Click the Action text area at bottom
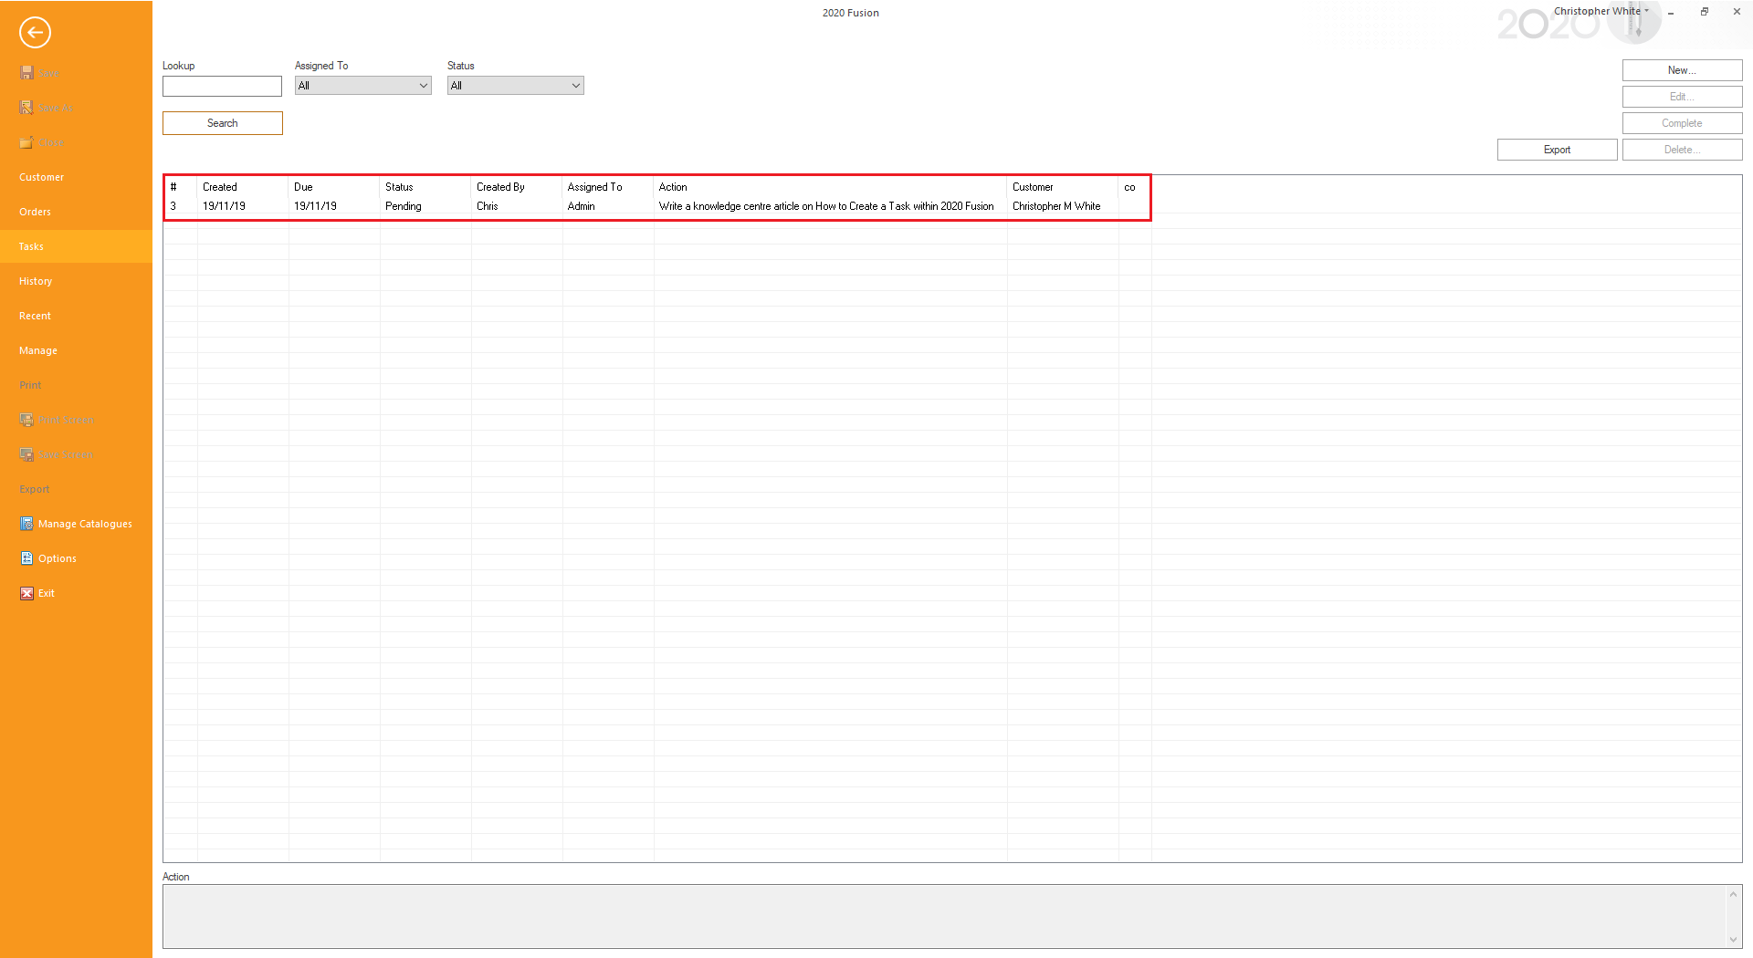Screen dimensions: 1753x958 click(x=944, y=916)
